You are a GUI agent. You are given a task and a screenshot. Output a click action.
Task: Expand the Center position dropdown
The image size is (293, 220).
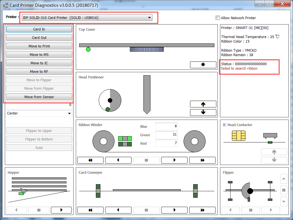[x=39, y=113]
